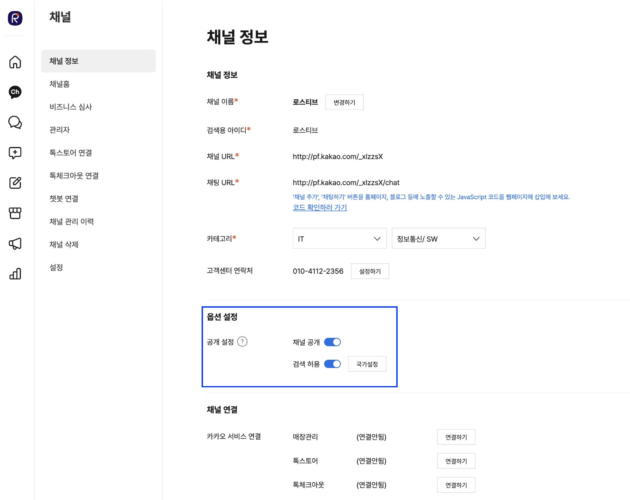The image size is (630, 500).
Task: Click the R logo icon in the sidebar
Action: tap(15, 18)
